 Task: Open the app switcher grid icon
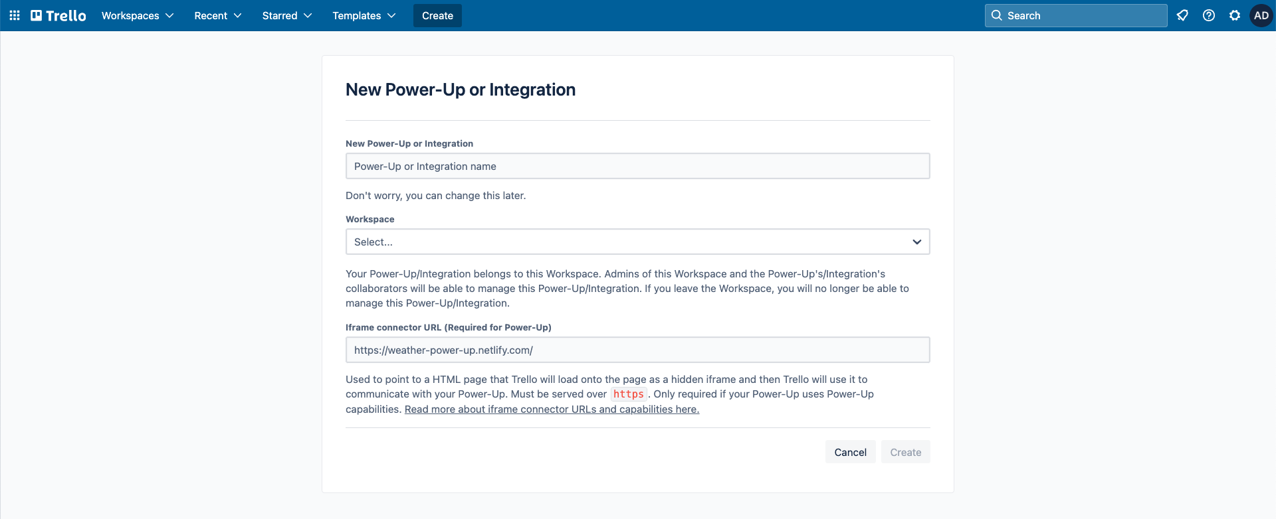[x=15, y=15]
